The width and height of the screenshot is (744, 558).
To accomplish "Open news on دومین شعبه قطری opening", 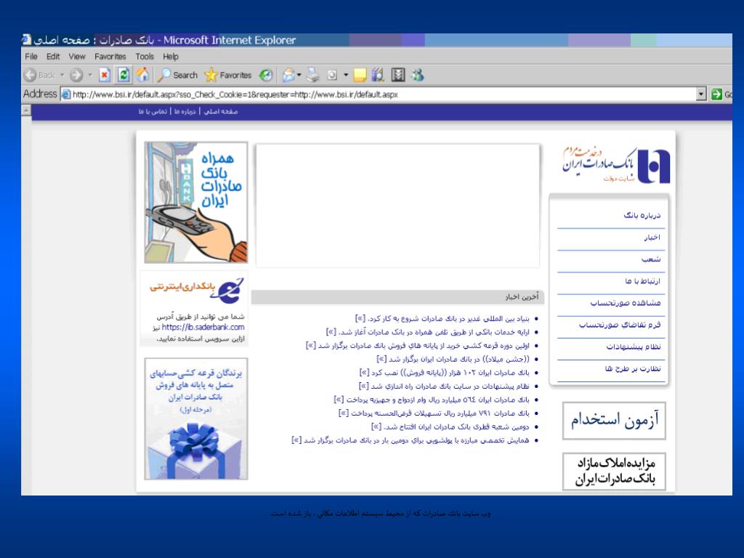I will pyautogui.click(x=450, y=426).
